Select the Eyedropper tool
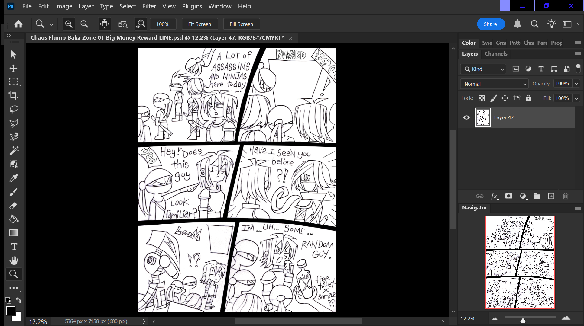 point(14,178)
